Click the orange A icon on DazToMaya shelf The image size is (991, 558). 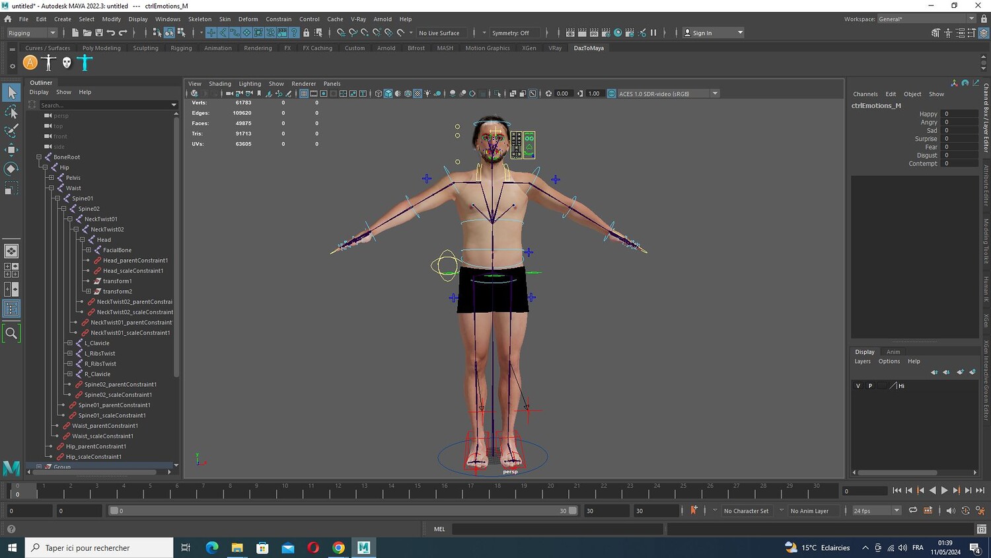click(x=30, y=62)
